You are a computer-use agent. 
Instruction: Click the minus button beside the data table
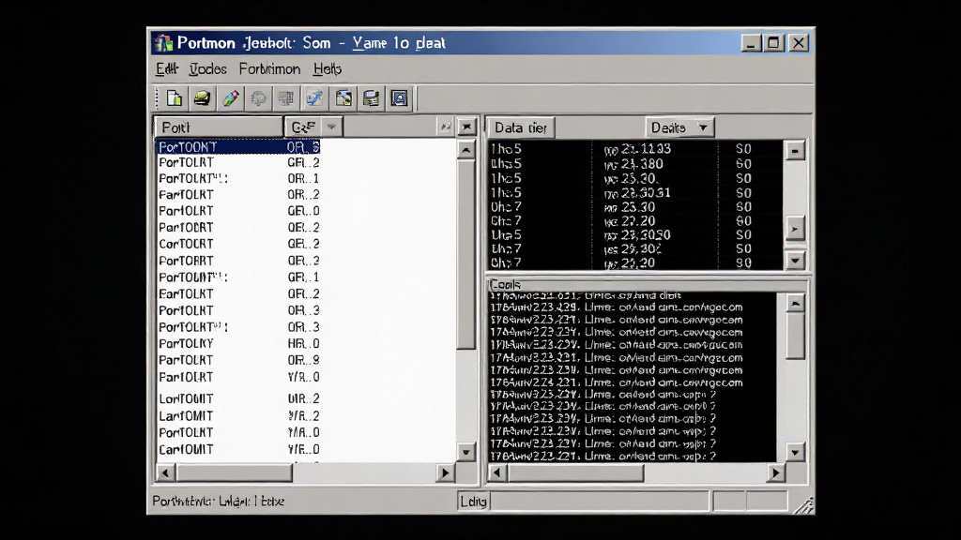pyautogui.click(x=795, y=151)
